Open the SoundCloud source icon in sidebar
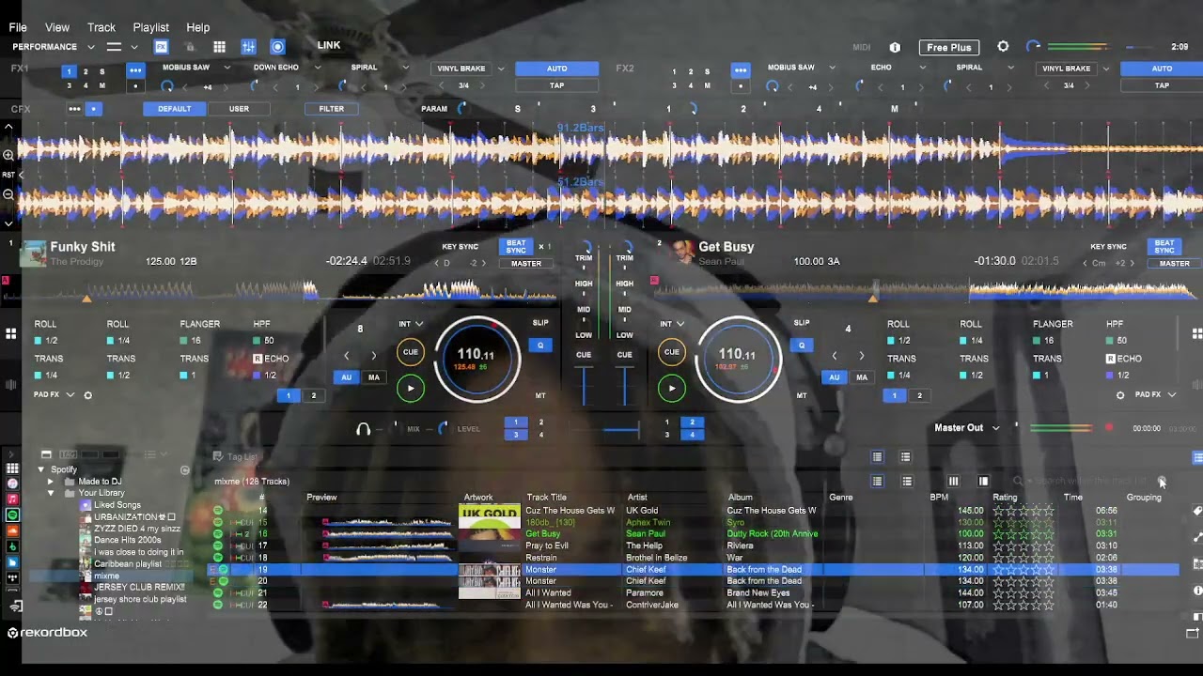 point(12,531)
